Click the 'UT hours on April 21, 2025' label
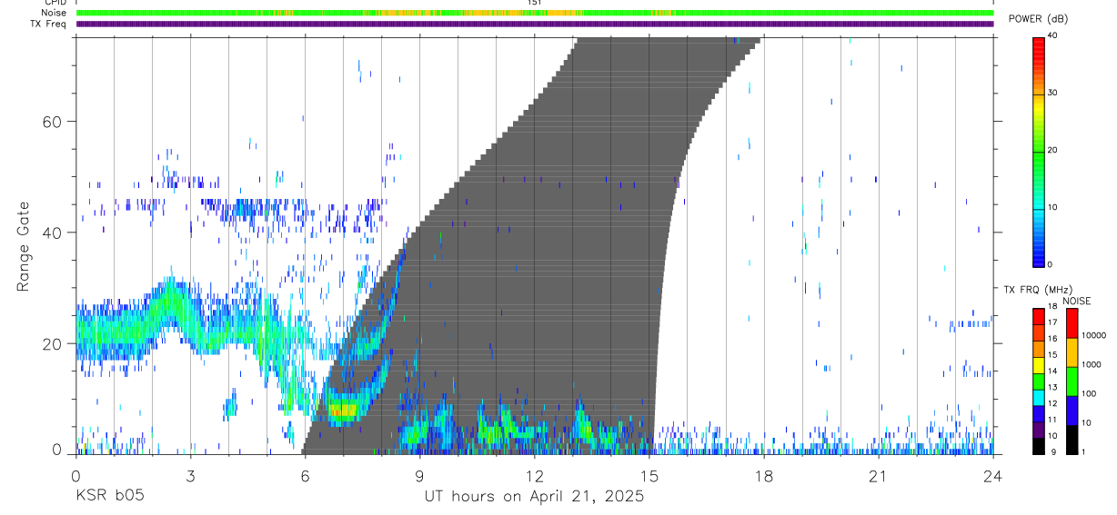 (x=534, y=497)
